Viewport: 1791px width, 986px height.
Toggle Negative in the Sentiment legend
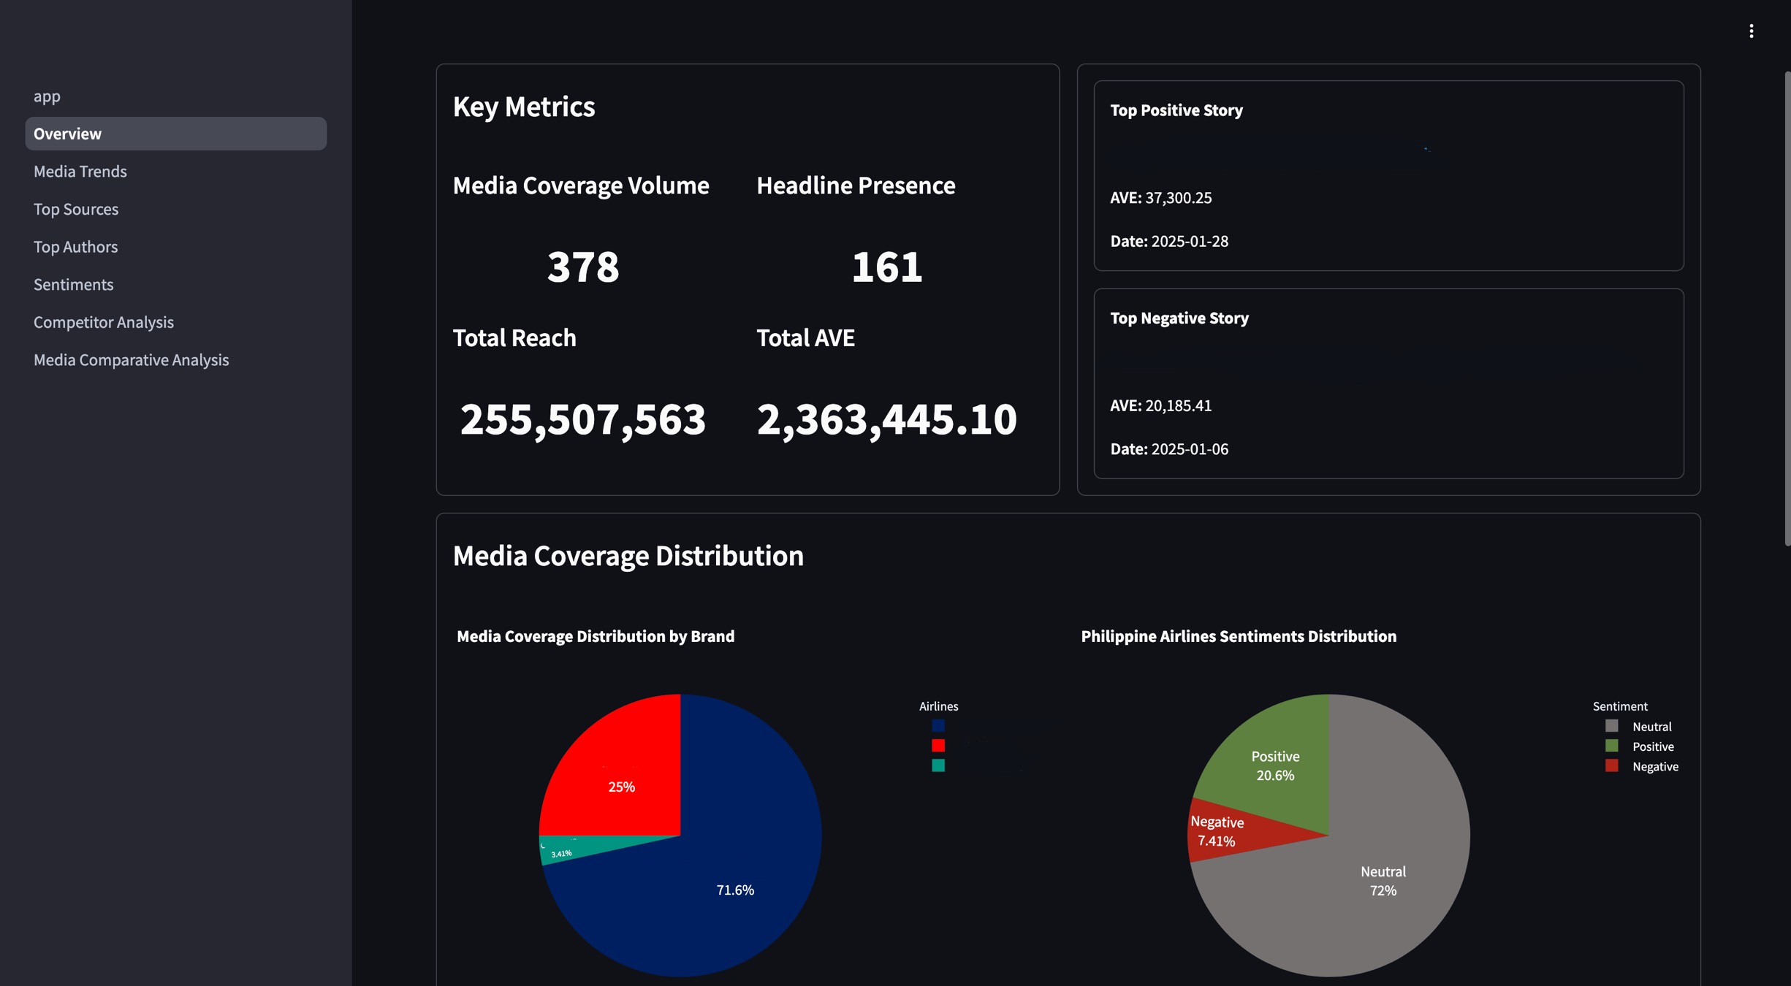[1611, 766]
